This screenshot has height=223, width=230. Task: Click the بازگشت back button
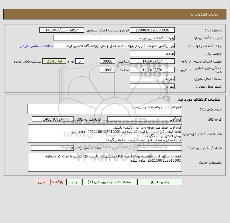(57, 182)
